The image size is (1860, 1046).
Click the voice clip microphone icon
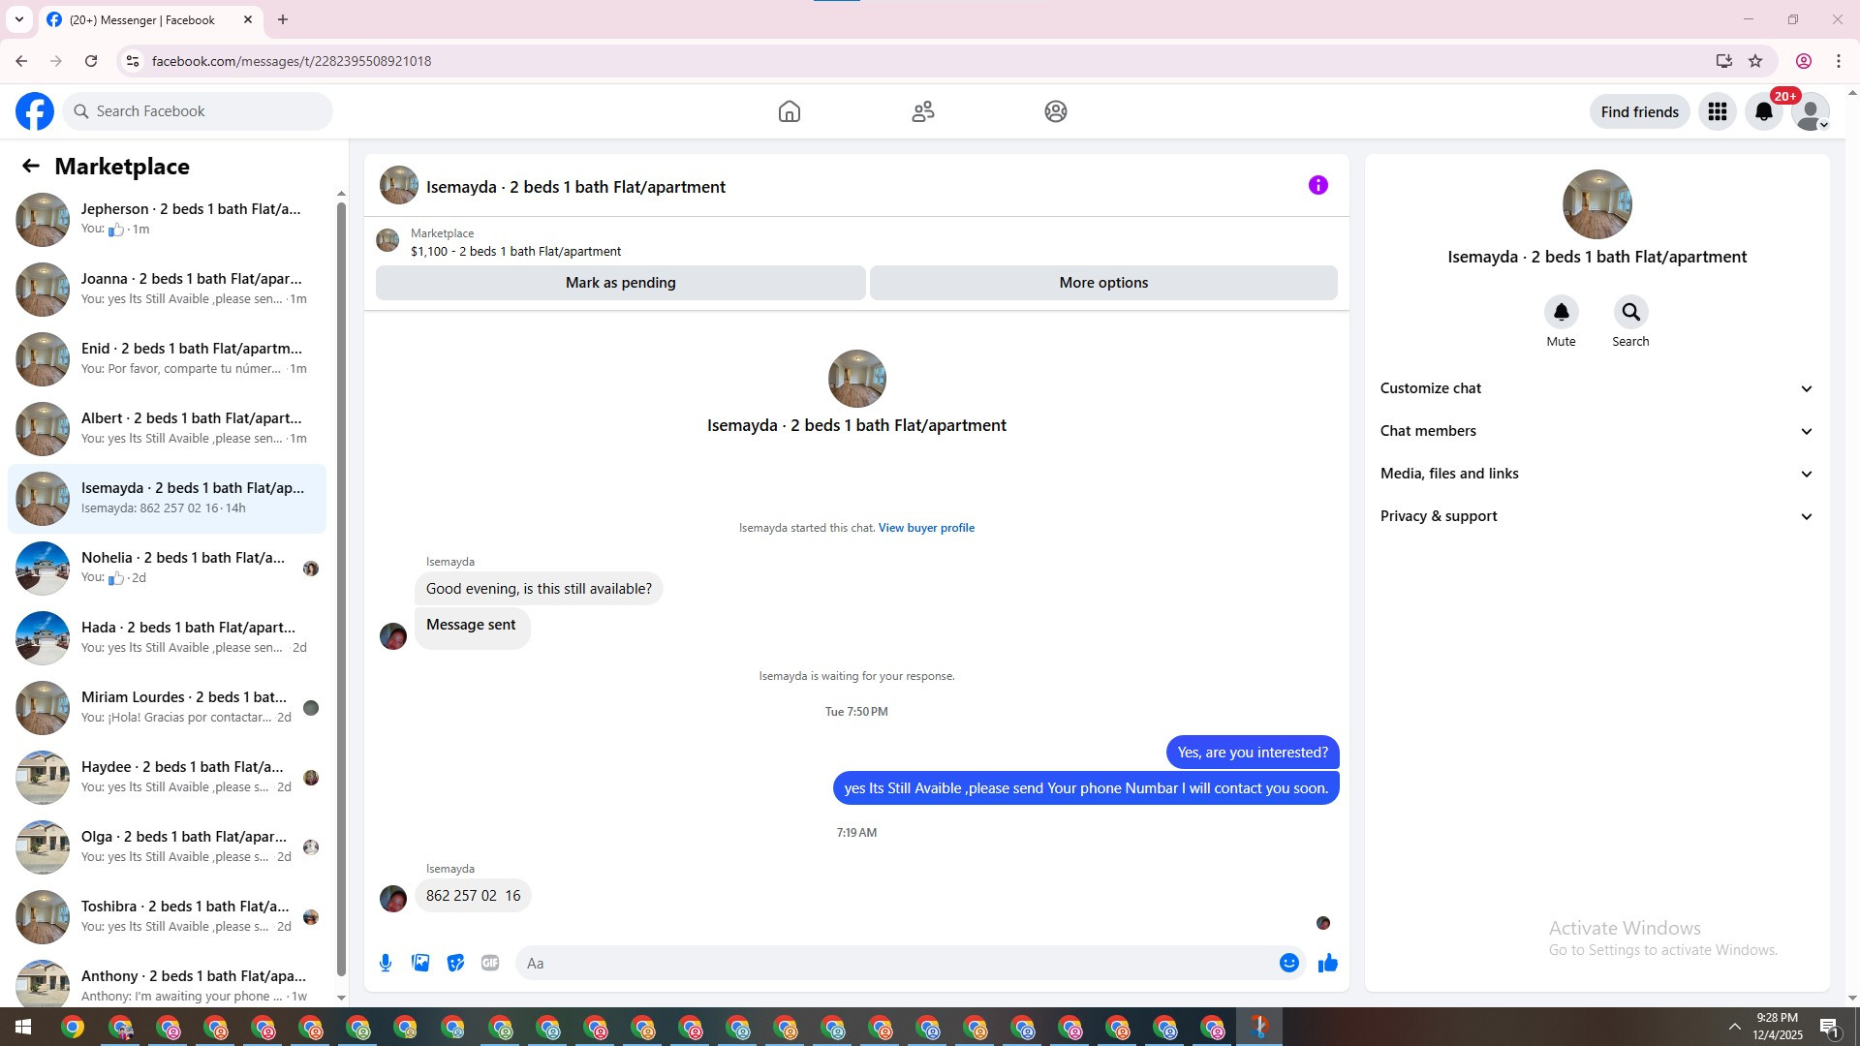[x=386, y=963]
